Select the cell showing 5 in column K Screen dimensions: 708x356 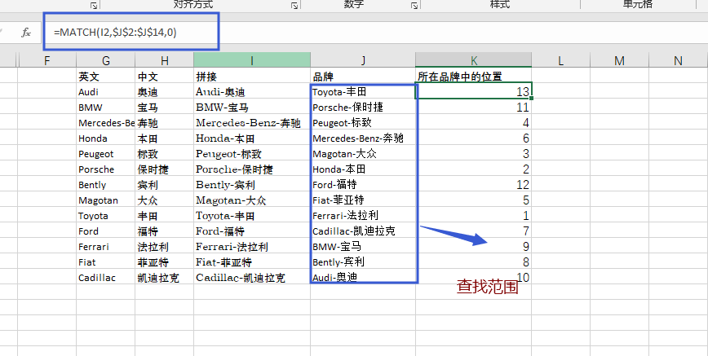pos(474,200)
